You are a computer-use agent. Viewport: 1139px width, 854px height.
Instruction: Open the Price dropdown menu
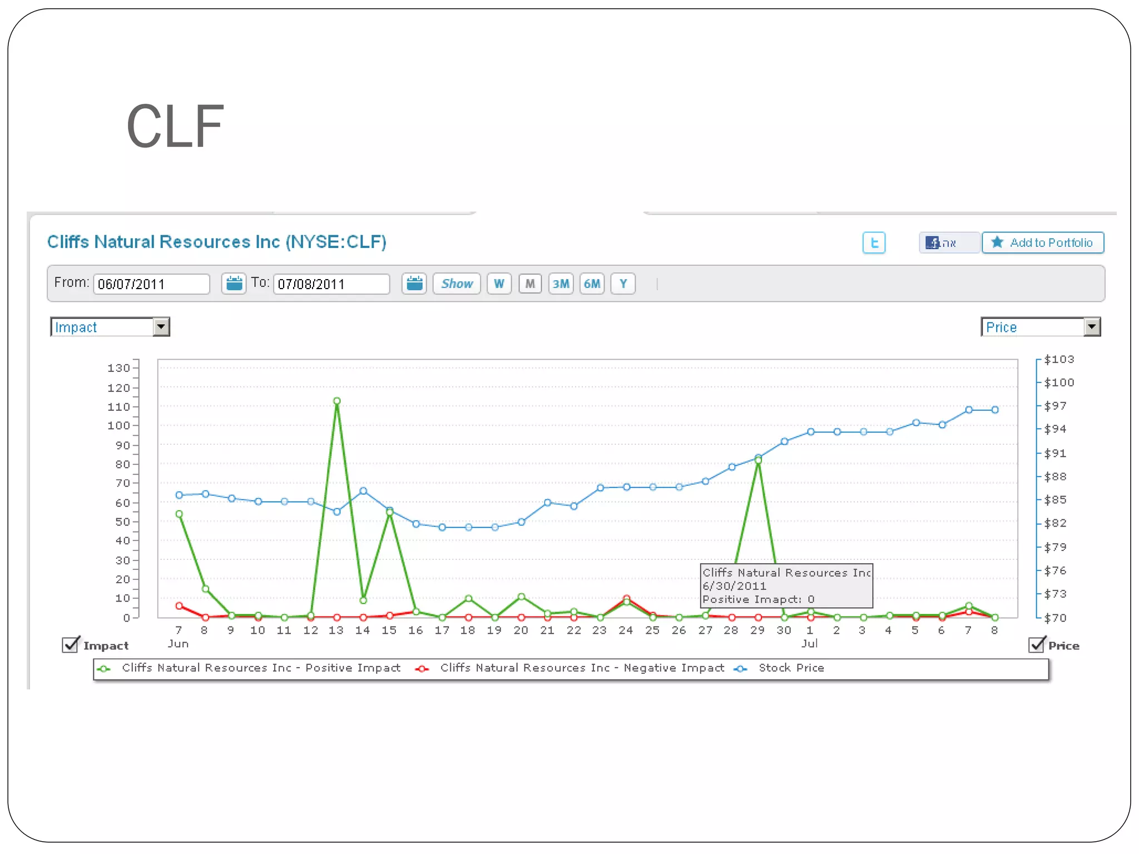tap(1041, 327)
